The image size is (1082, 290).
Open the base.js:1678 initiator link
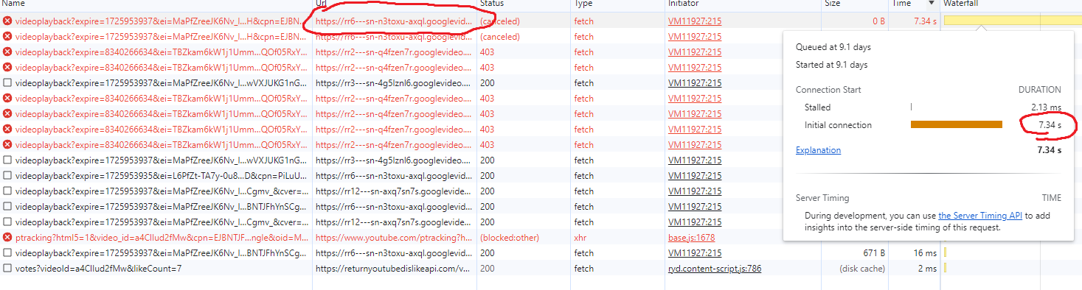(x=691, y=238)
